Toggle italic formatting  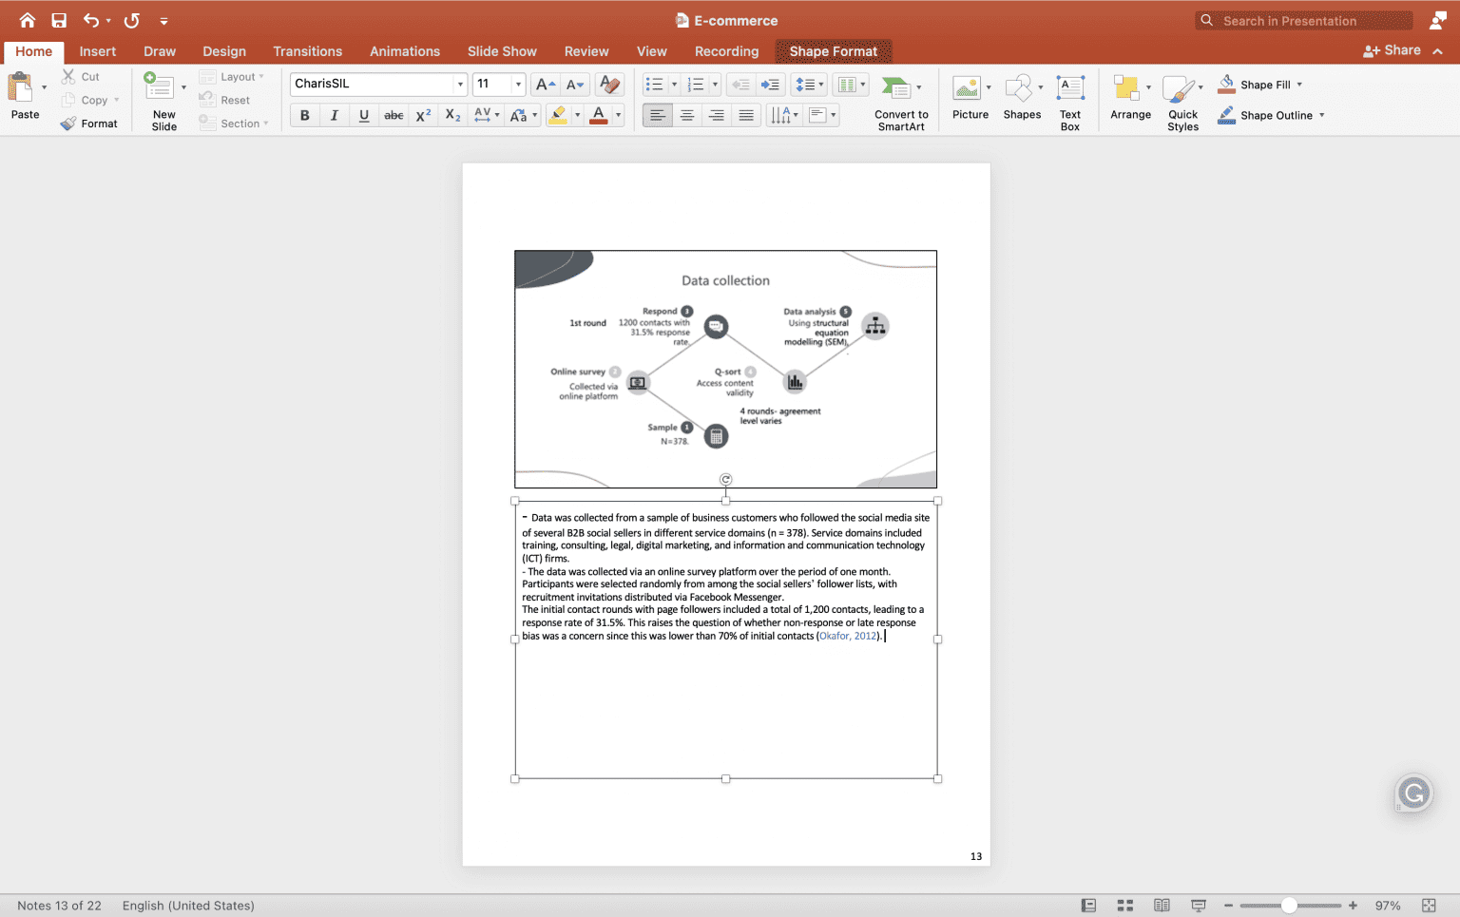(x=334, y=115)
